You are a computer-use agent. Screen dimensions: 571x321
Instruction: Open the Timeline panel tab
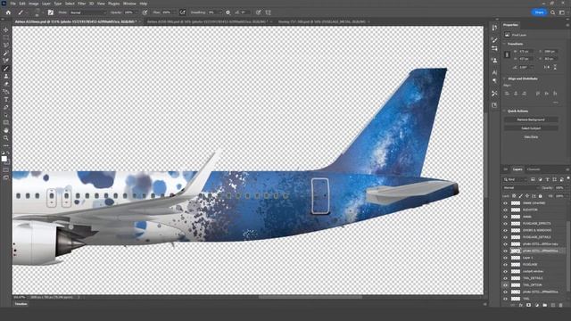21,304
